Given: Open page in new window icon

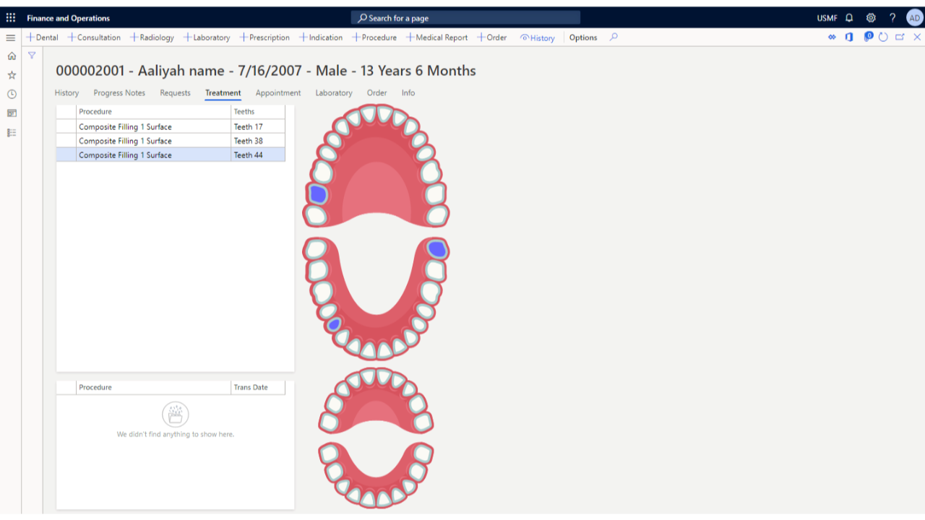Looking at the screenshot, I should pos(900,38).
